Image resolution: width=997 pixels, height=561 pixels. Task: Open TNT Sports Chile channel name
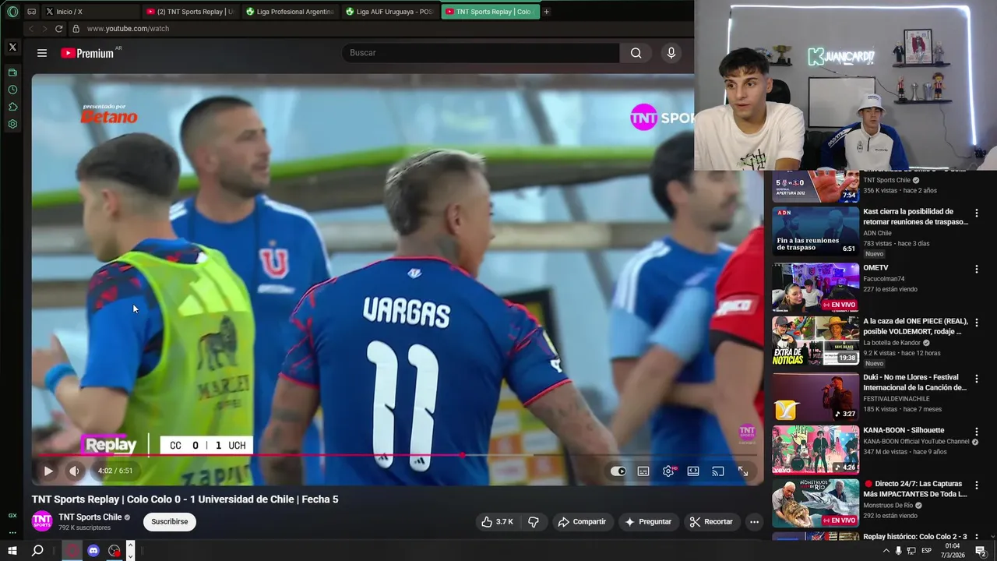click(x=90, y=517)
